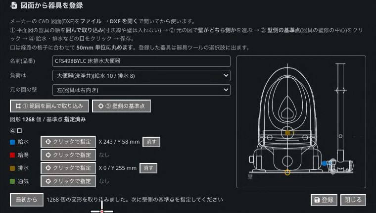Click the import-from-drawing icon beside the dialog title
Screen dimensions: 376x213
(14, 5)
